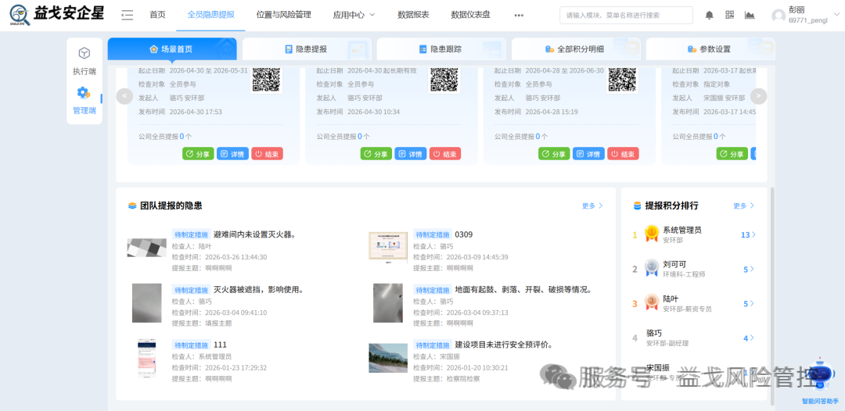Image resolution: width=845 pixels, height=411 pixels.
Task: Open the 隐患跟踪 tab
Action: coord(440,49)
